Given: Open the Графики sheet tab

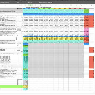Looking at the screenshot, I should tap(30, 2).
